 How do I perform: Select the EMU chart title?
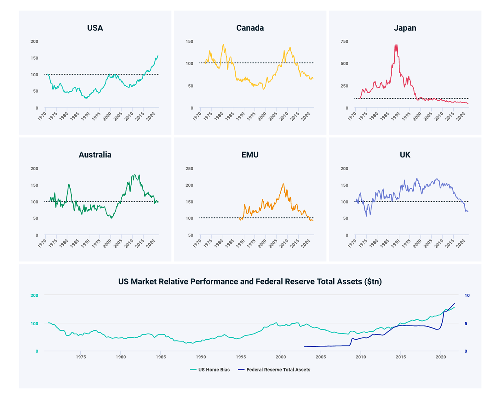[250, 155]
